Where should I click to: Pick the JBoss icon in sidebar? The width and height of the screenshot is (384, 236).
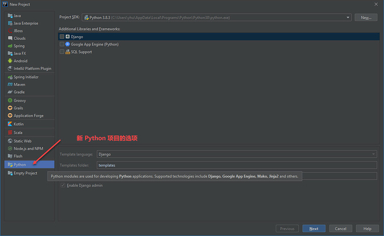[x=10, y=31]
